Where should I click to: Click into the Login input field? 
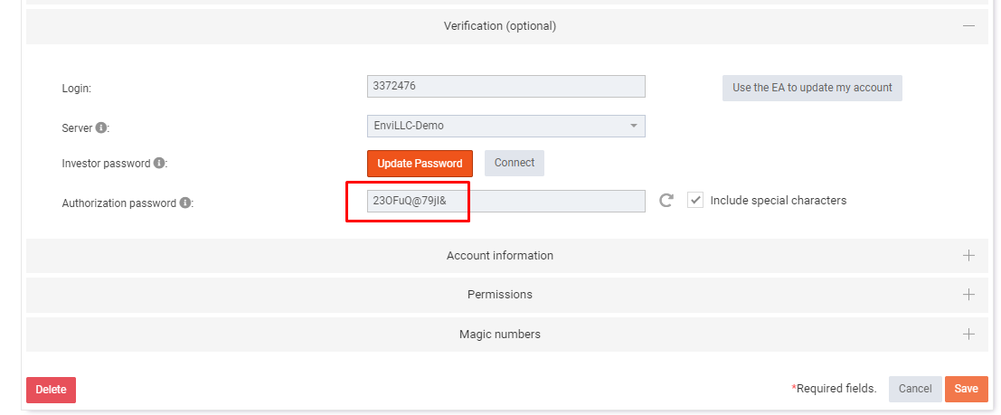tap(505, 86)
